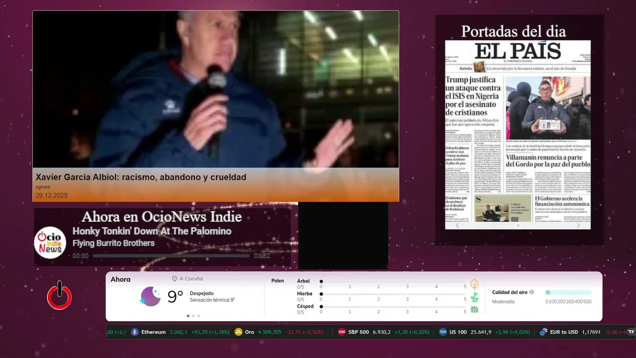The width and height of the screenshot is (636, 358).
Task: Click the A Coruña location pin icon
Action: click(174, 279)
